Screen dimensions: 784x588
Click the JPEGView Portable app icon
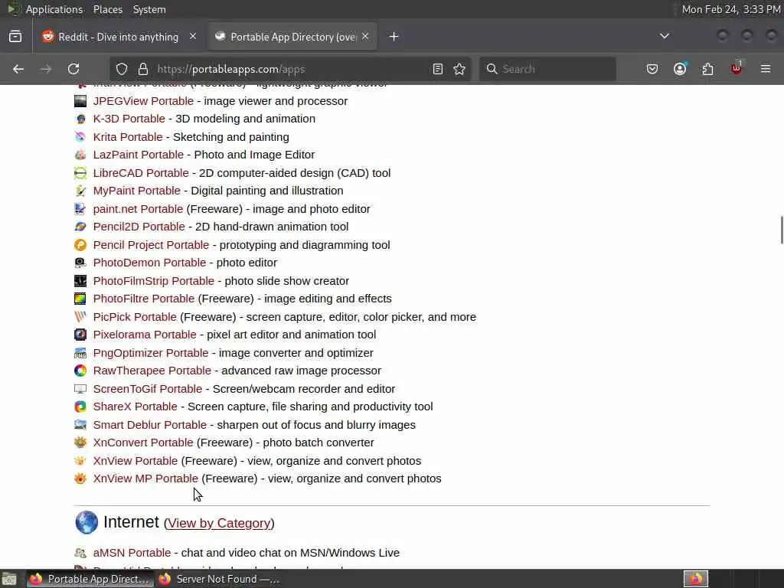[x=80, y=101]
